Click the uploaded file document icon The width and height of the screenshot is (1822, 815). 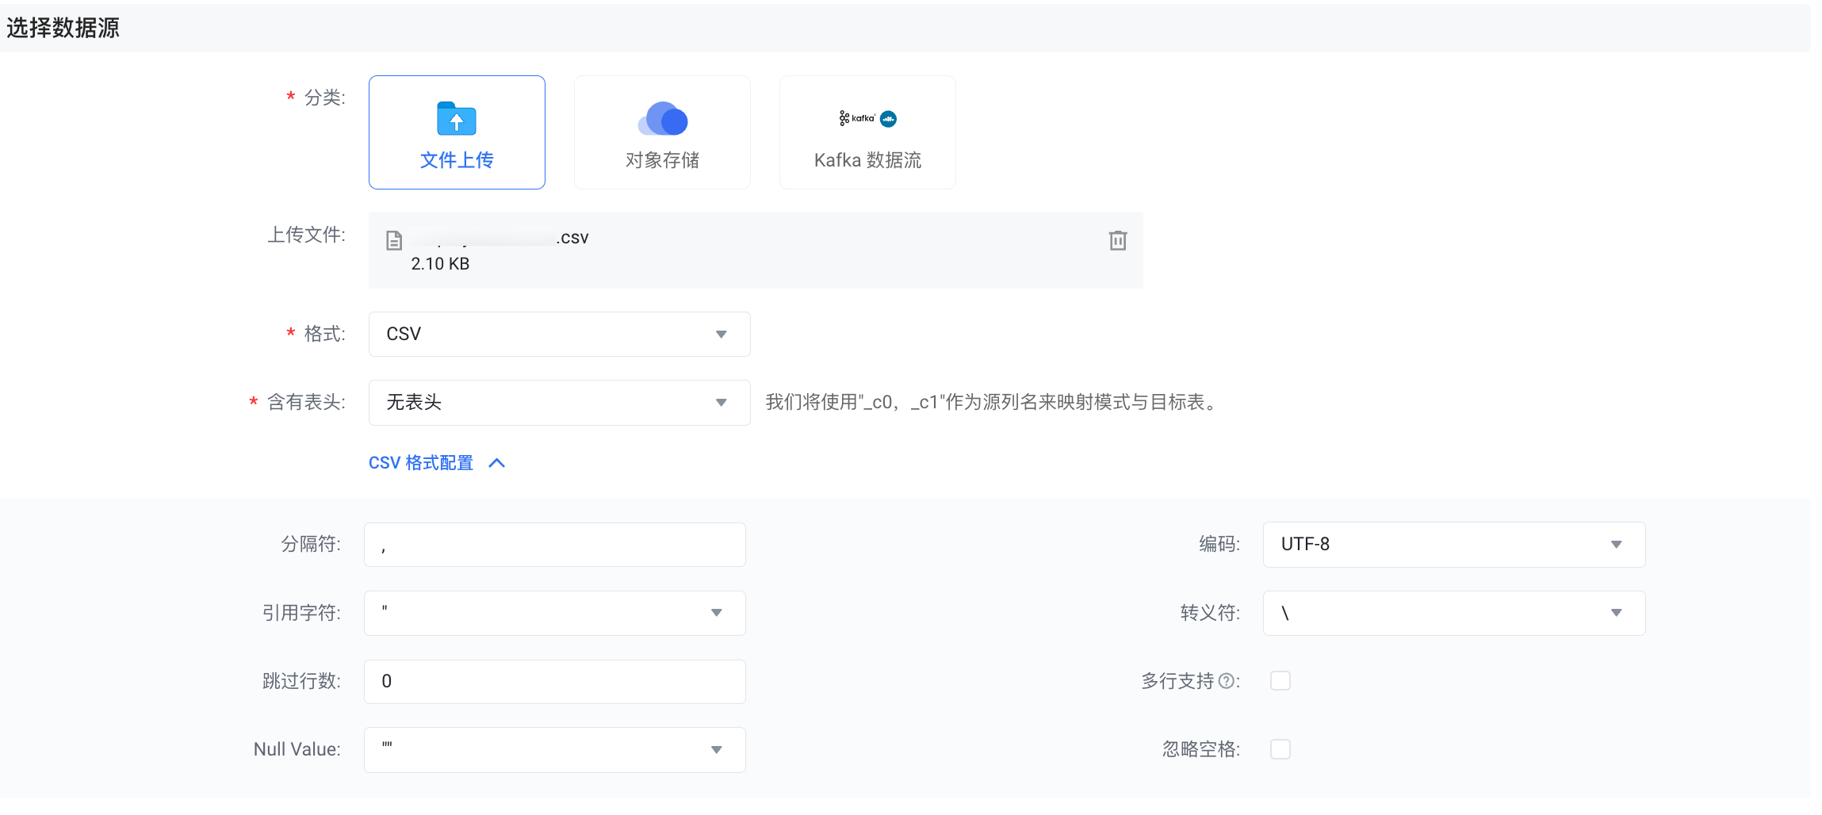point(394,240)
